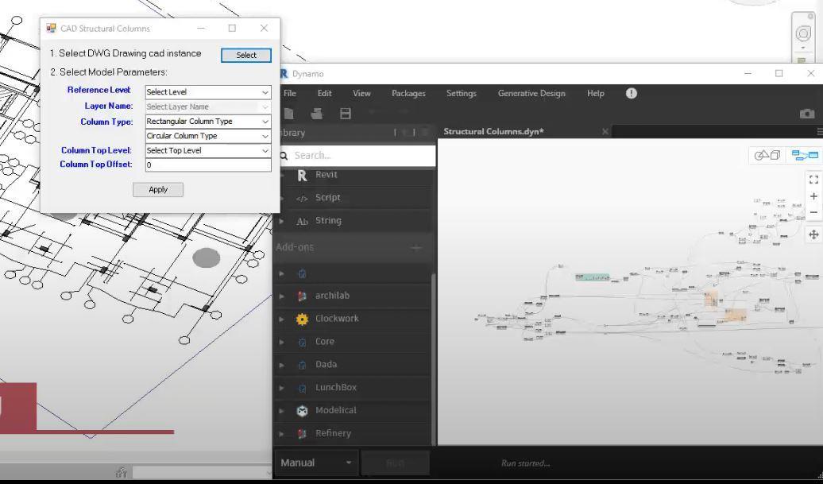Screen dimensions: 823x484
Task: Open the Manual run mode dropdown
Action: pos(316,463)
